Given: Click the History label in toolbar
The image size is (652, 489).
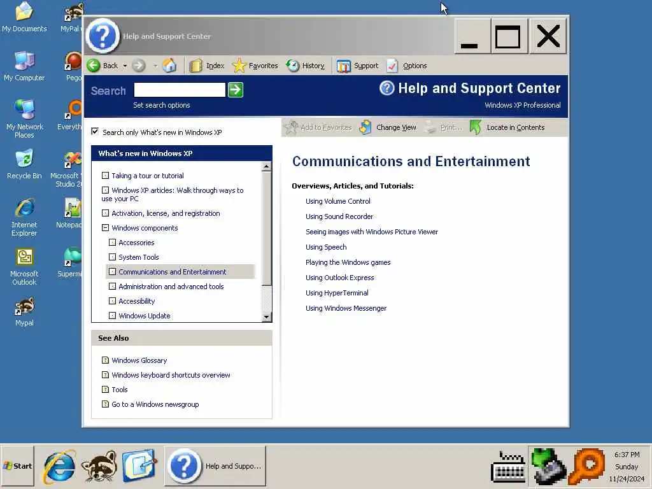Looking at the screenshot, I should click(x=313, y=66).
